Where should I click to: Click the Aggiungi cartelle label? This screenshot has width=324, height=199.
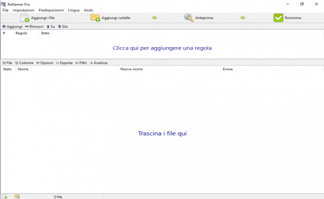(116, 18)
